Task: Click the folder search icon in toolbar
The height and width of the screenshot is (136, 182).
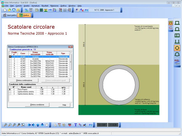Action: point(18,10)
